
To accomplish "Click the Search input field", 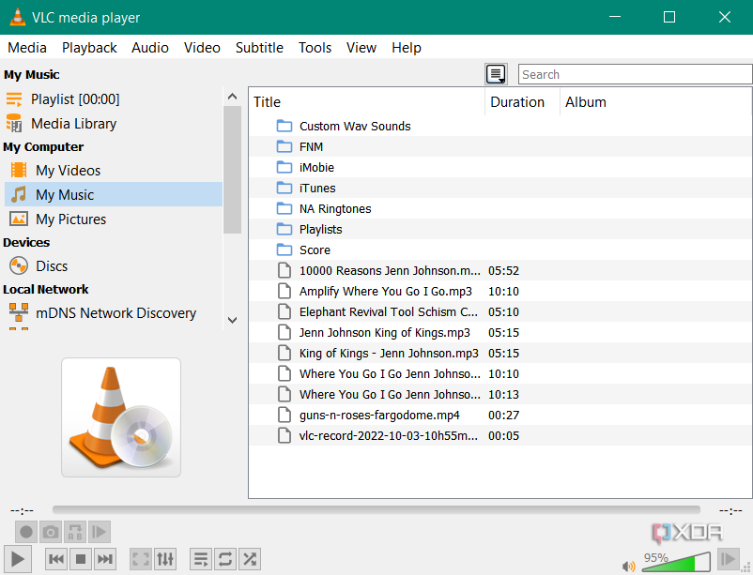I will click(635, 74).
